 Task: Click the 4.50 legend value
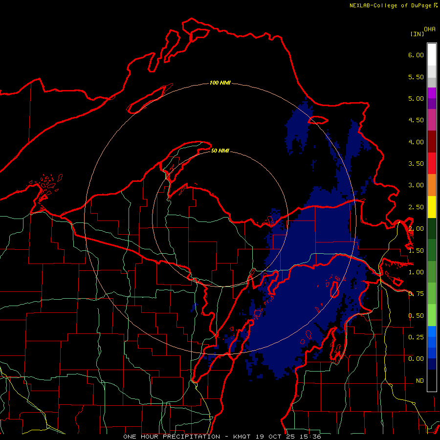[x=416, y=120]
